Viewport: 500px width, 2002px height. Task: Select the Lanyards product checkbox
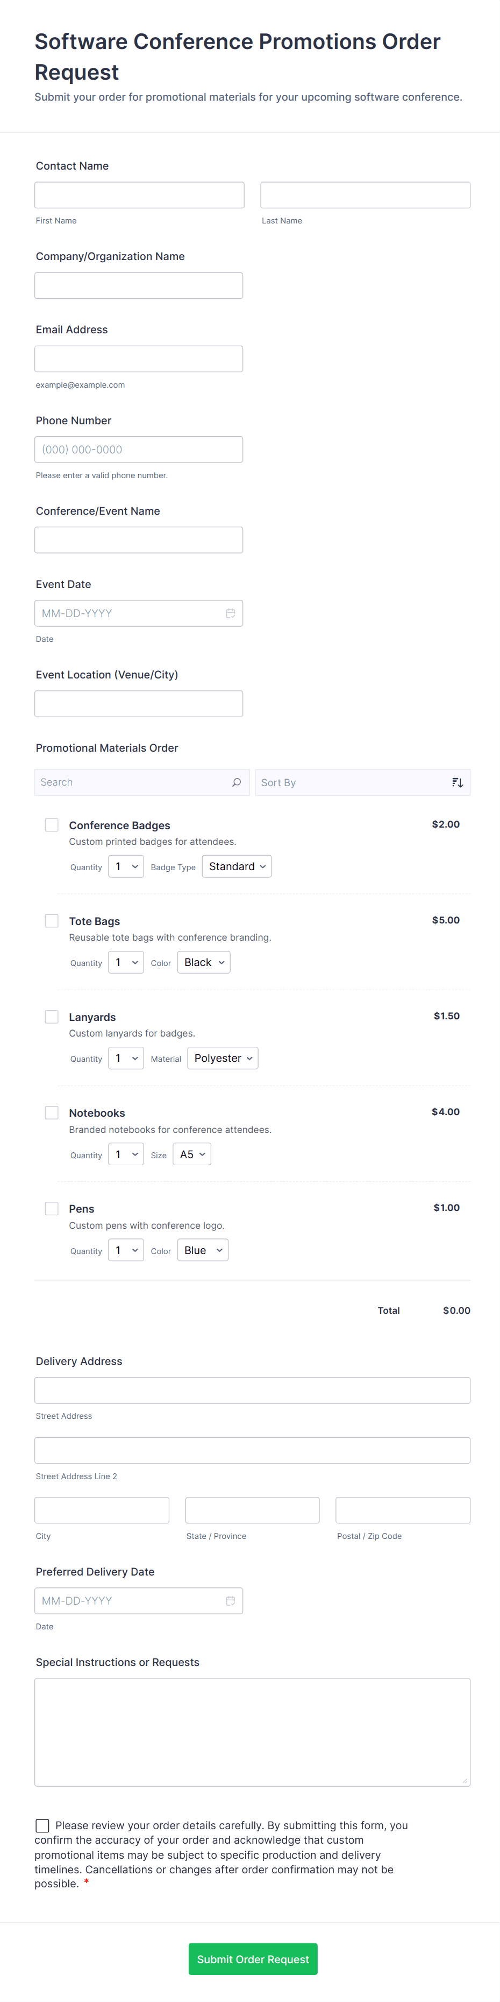(52, 1017)
